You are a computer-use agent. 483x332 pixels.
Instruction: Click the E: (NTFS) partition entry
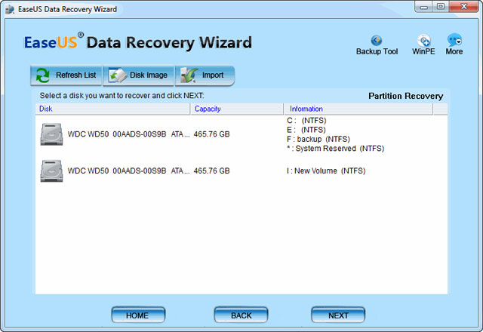pyautogui.click(x=306, y=130)
